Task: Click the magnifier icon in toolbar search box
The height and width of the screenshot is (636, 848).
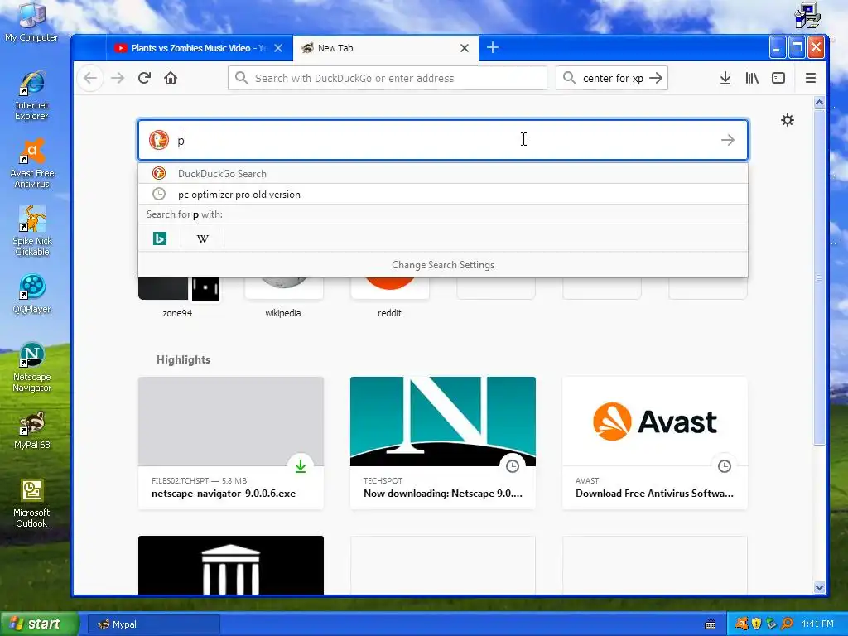Action: click(569, 78)
